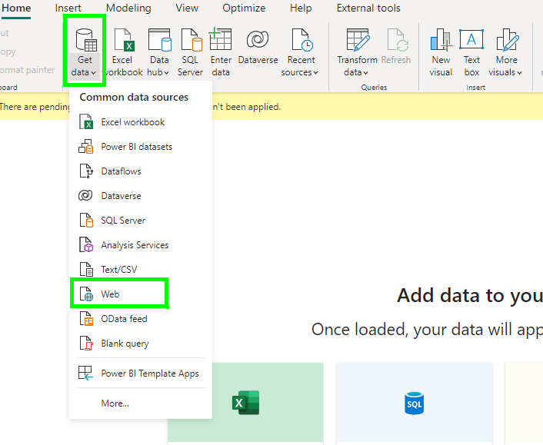The height and width of the screenshot is (445, 543).
Task: Choose Power BI datasets from the menu
Action: 141,147
